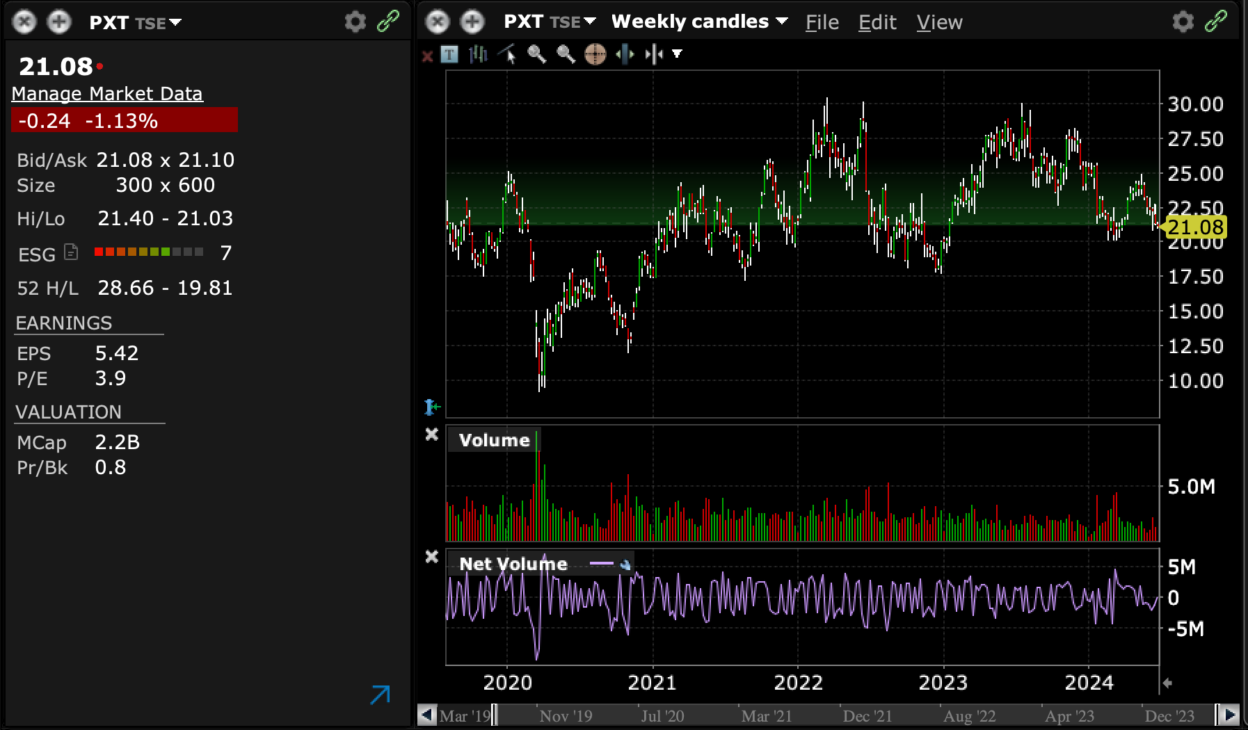This screenshot has width=1248, height=730.
Task: Open the View menu
Action: (939, 23)
